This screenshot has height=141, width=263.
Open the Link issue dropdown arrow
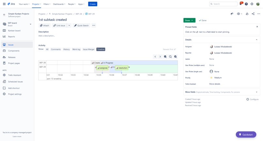pyautogui.click(x=69, y=25)
